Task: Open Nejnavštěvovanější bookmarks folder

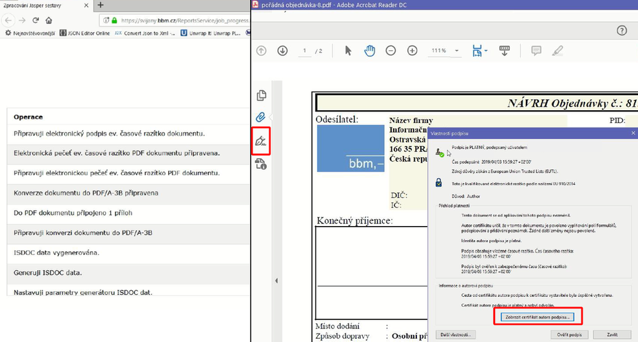Action: 30,33
